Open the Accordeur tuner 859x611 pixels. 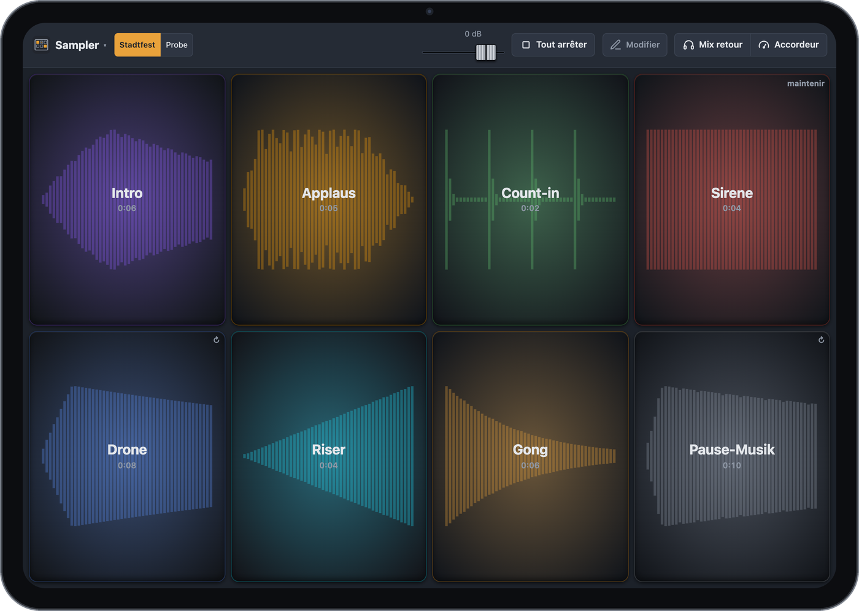click(x=788, y=45)
